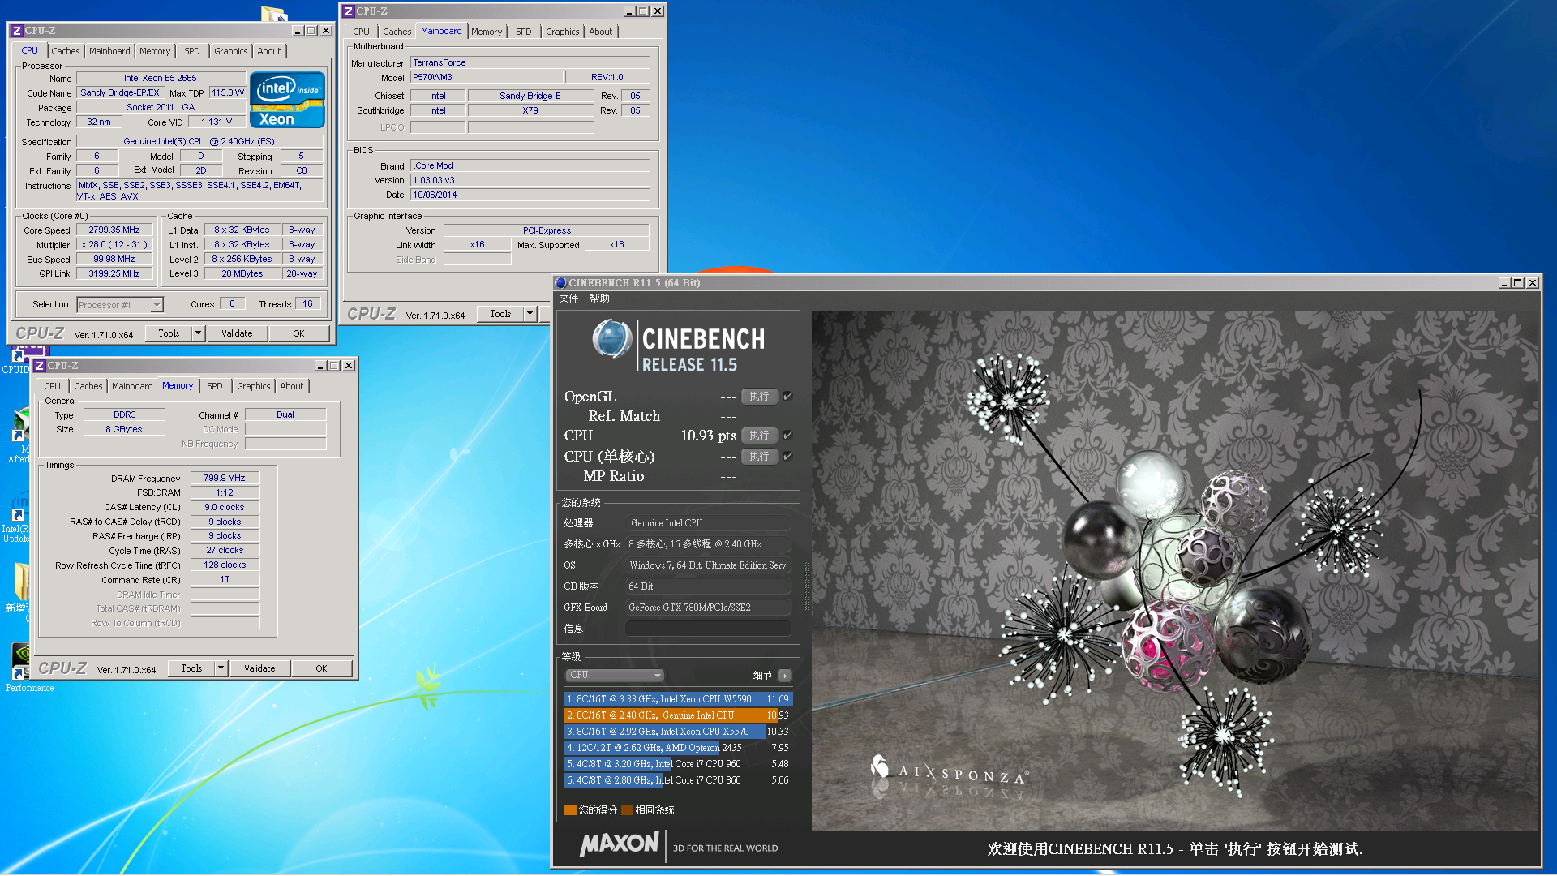Select ranking row Intel Xeon CPU W5590

tap(677, 699)
